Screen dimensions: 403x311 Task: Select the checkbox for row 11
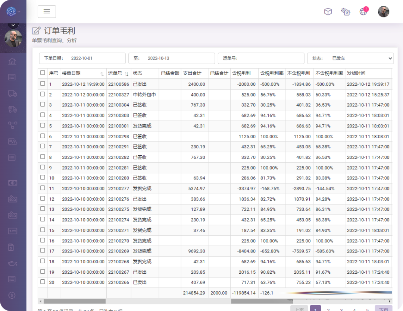click(x=43, y=188)
